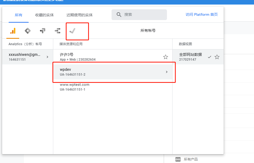Focus the 搜索 search field
This screenshot has width=254, height=163.
pos(139,15)
